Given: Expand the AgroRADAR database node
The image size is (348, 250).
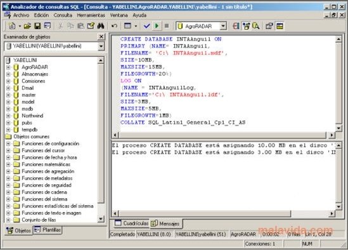Looking at the screenshot, I should point(8,67).
